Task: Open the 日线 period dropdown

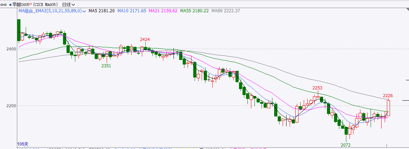Action: coord(68,5)
